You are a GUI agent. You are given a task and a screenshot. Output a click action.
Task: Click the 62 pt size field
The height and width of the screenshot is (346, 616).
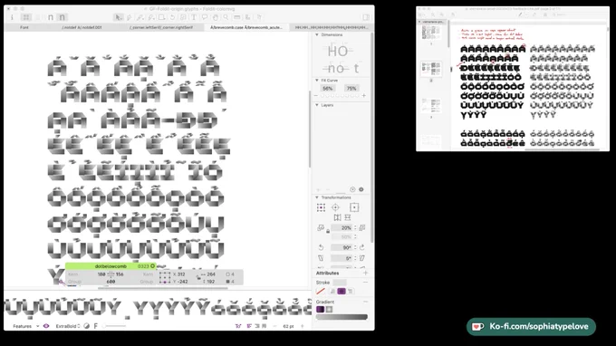pyautogui.click(x=288, y=326)
